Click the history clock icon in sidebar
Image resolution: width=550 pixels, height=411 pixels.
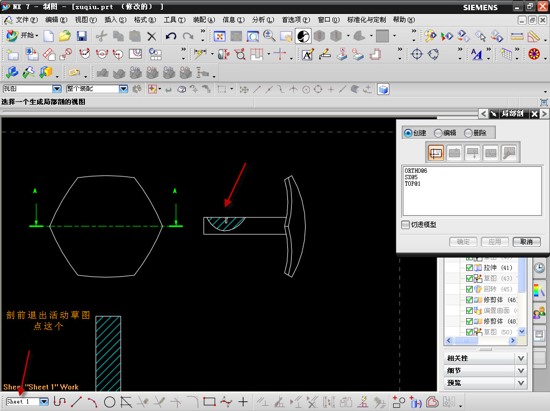(x=539, y=268)
